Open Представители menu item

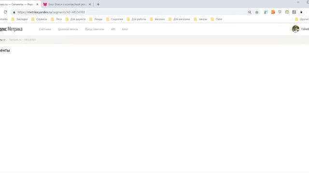[x=95, y=29]
